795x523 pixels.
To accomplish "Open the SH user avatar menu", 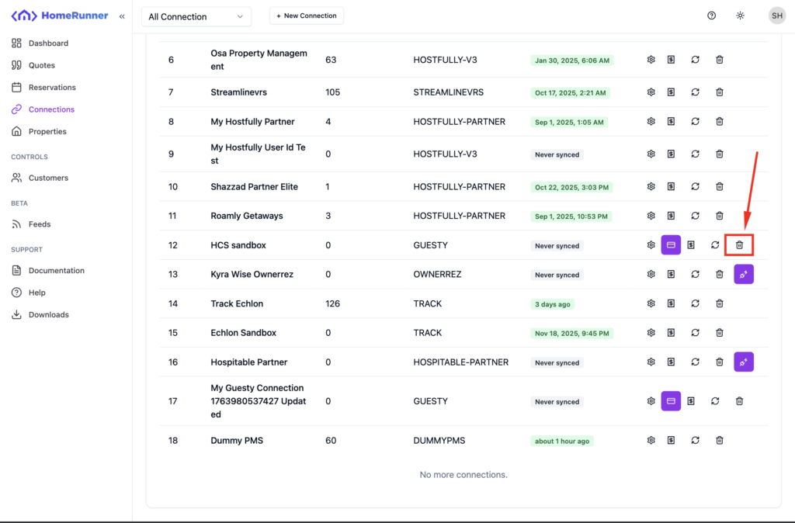I will coord(776,16).
